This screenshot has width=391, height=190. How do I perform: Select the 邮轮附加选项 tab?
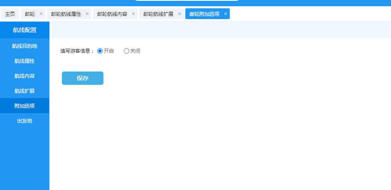tap(204, 14)
